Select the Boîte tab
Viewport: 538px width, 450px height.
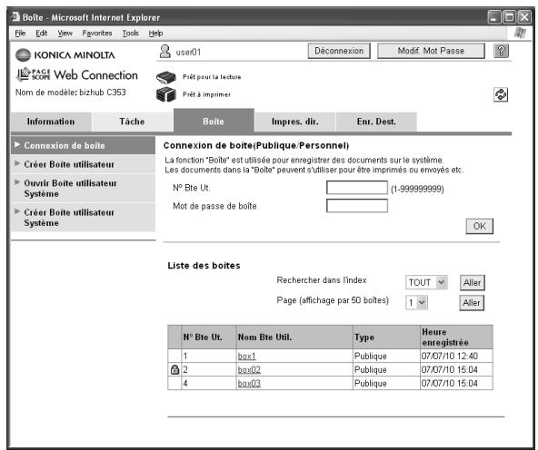coord(214,121)
